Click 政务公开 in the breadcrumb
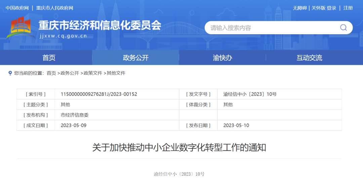Image resolution: width=363 pixels, height=183 pixels. (70, 73)
